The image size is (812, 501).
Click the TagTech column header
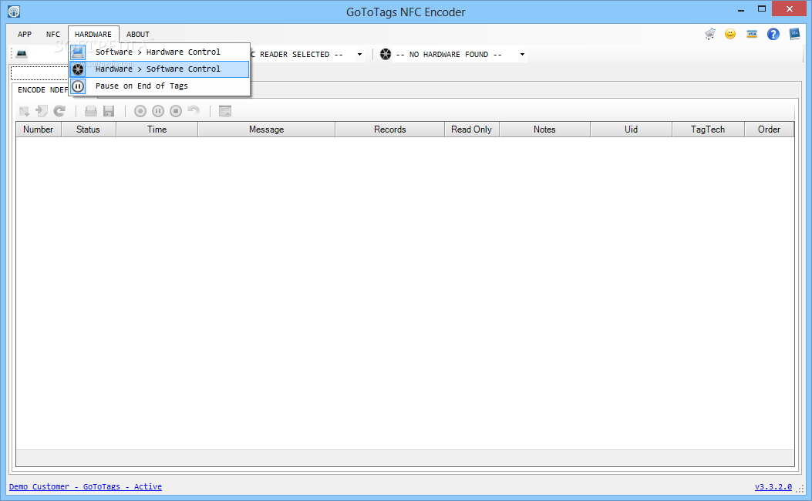coord(708,129)
